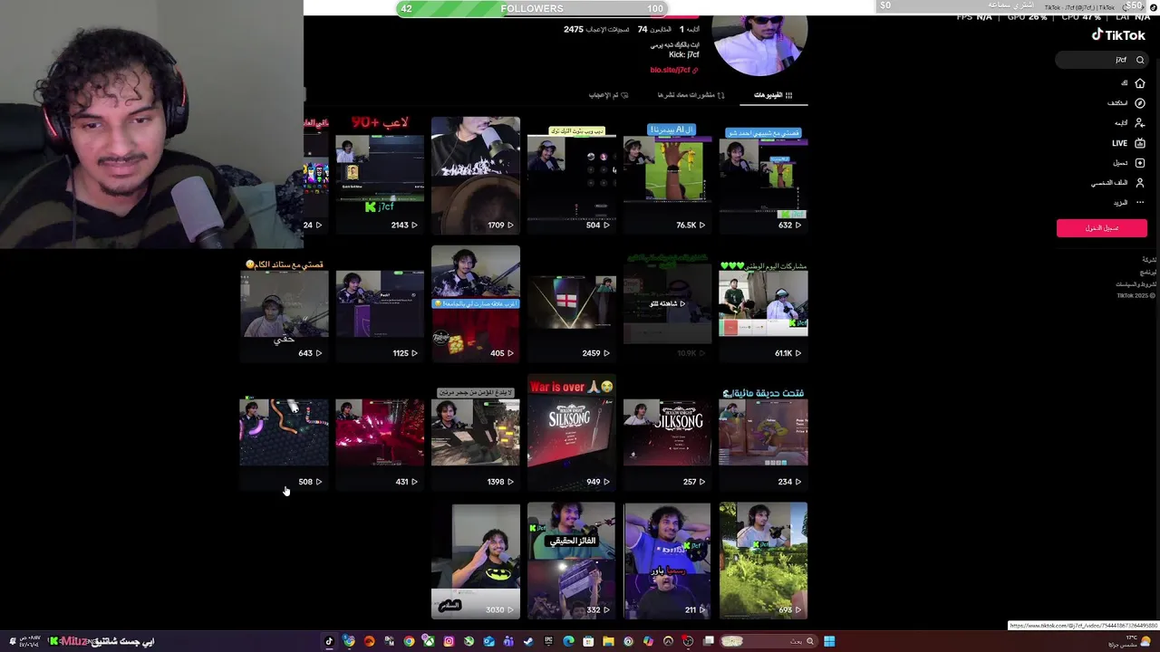Click the Upload plus icon
1160x652 pixels.
coord(1140,163)
